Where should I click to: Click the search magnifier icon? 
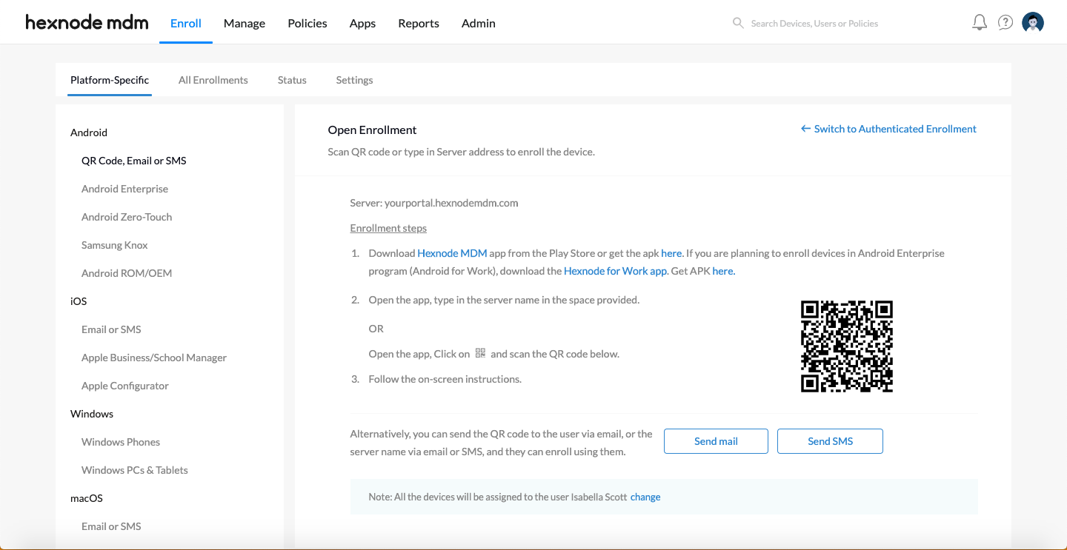738,23
